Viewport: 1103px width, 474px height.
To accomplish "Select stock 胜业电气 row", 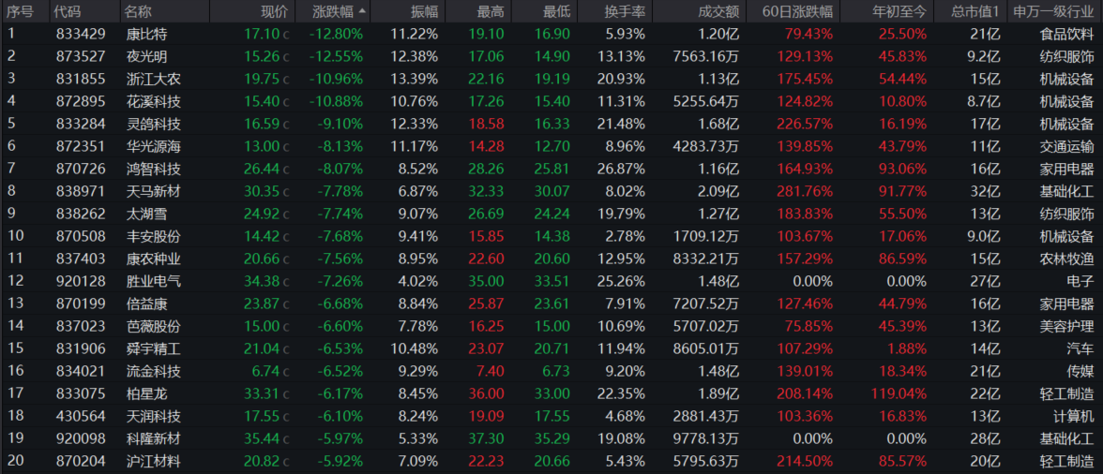I will [x=551, y=281].
